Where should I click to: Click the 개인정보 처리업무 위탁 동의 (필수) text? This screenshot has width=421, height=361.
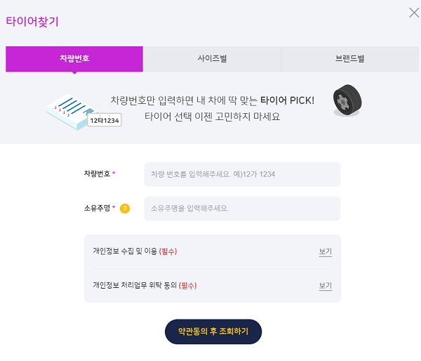point(145,286)
